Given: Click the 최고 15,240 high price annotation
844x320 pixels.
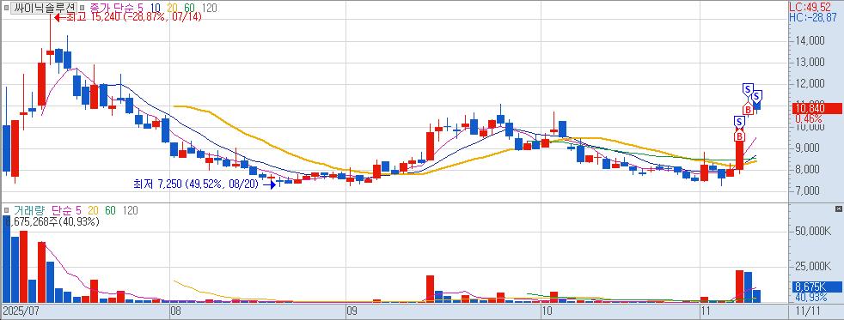Looking at the screenshot, I should 128,17.
